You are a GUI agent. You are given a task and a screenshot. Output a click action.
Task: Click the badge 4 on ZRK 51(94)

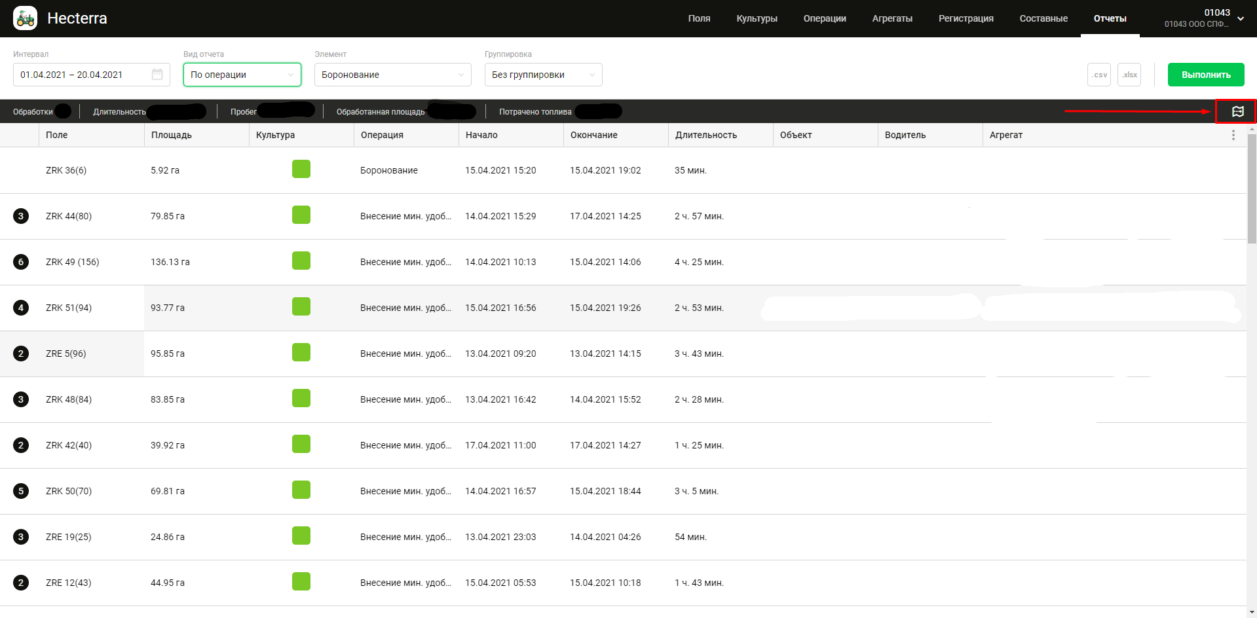(21, 308)
